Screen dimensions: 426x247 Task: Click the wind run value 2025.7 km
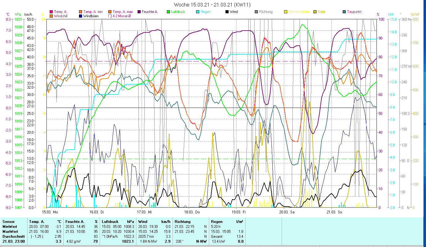click(x=147, y=237)
